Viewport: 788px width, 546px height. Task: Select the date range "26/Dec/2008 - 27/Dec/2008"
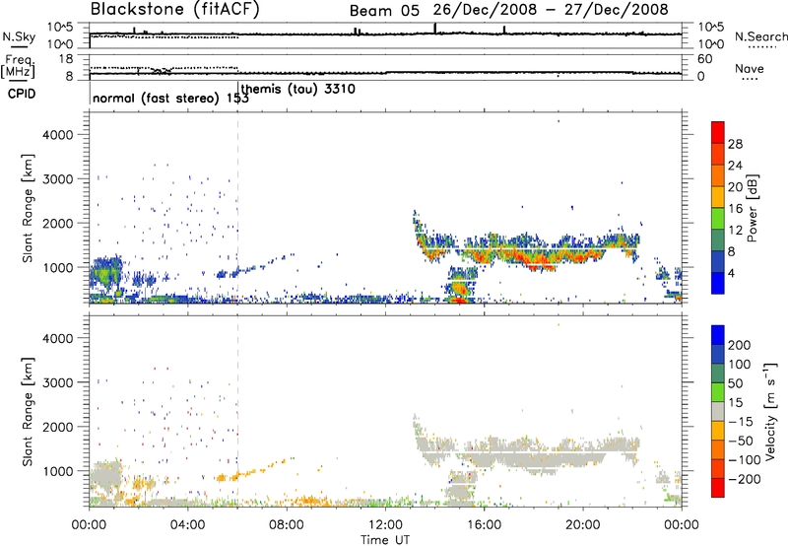551,10
